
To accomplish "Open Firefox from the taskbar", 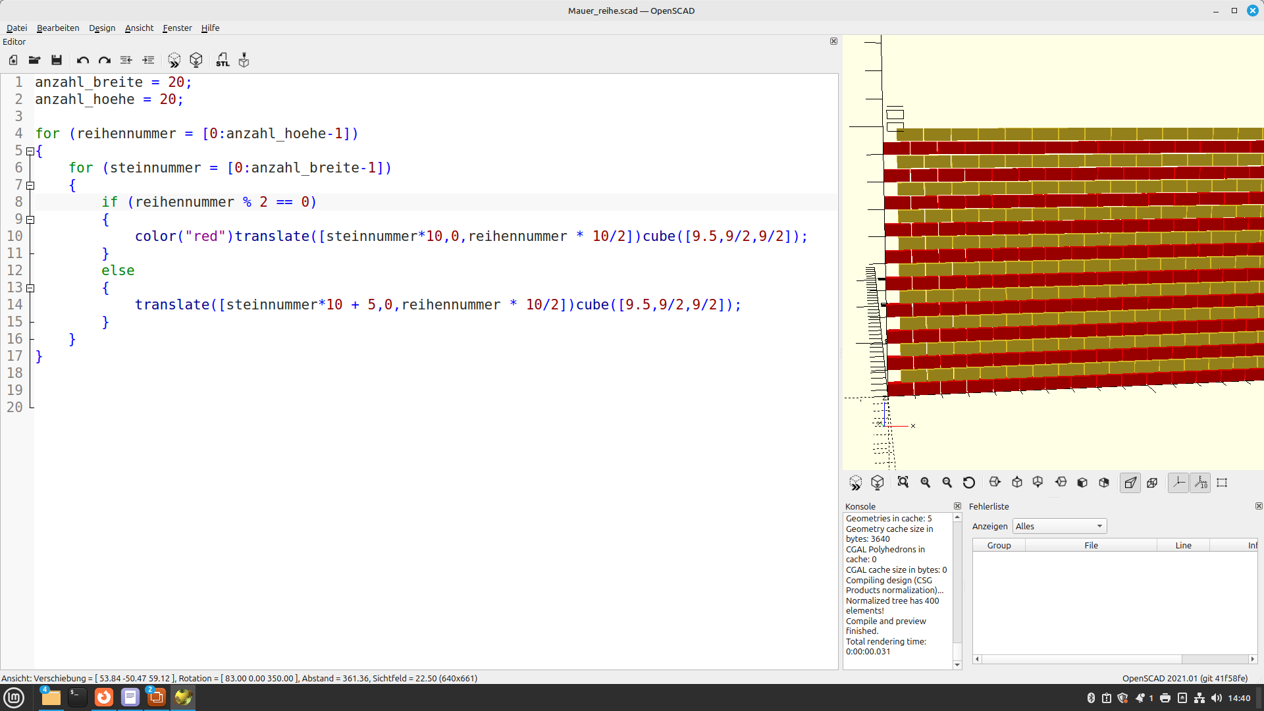I will click(104, 697).
